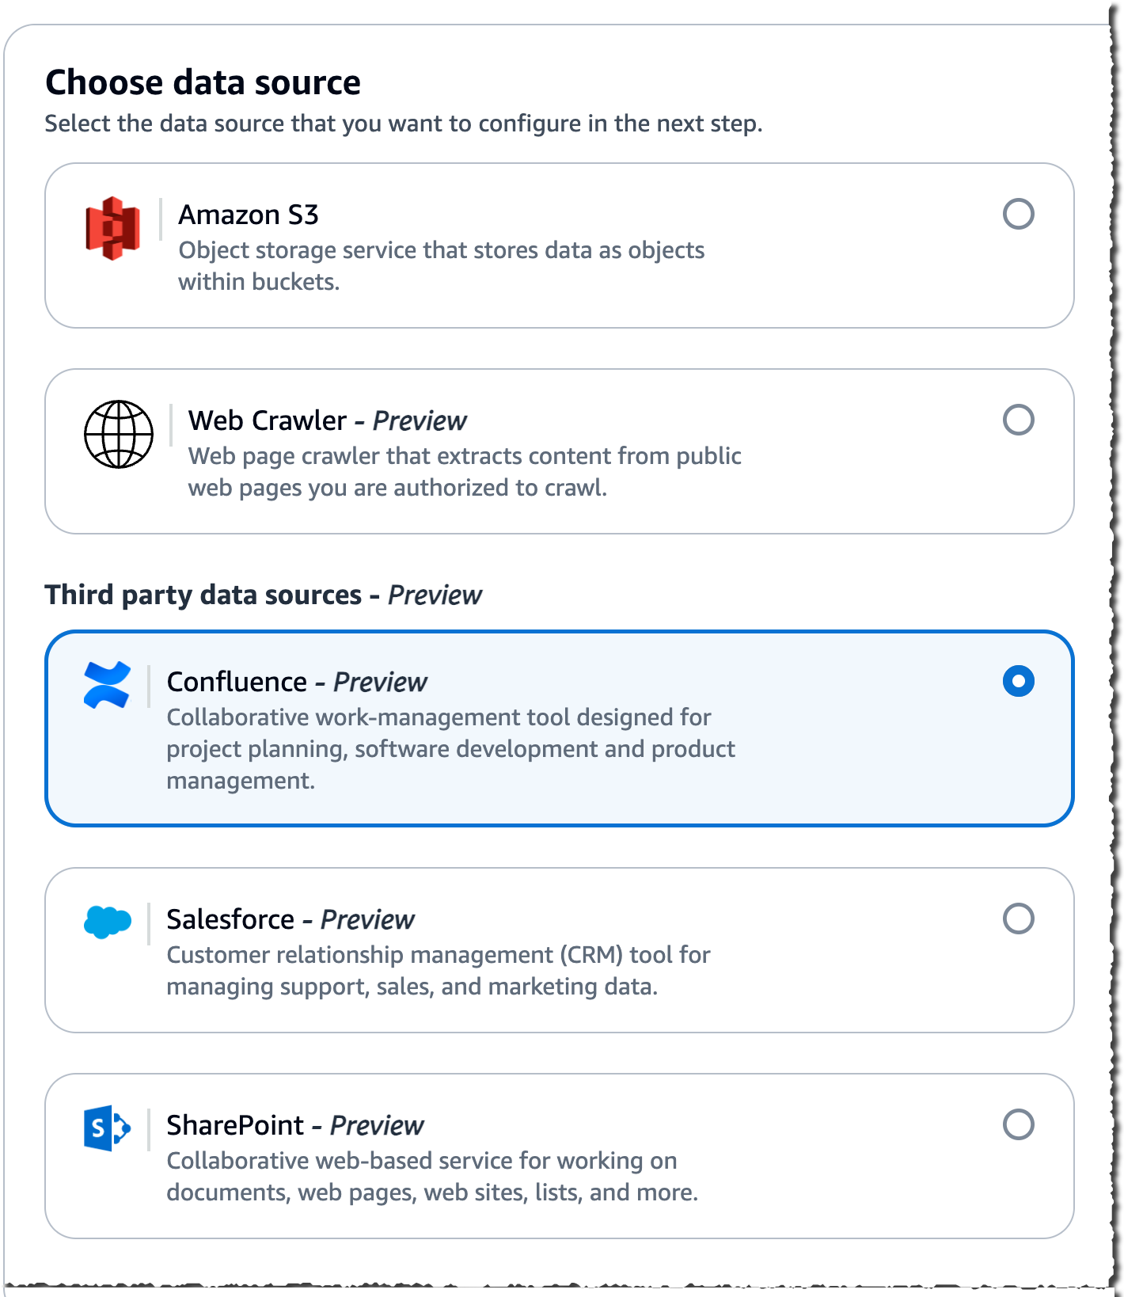Select the Amazon S3 radio button
Image resolution: width=1124 pixels, height=1297 pixels.
[x=1018, y=213]
